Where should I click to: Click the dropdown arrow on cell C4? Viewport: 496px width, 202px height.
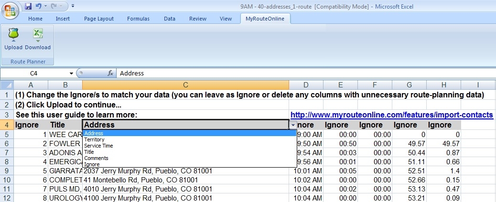pos(292,125)
